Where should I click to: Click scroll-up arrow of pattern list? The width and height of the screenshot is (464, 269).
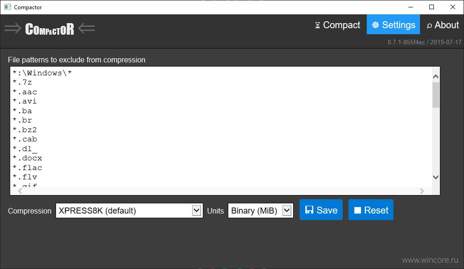click(x=436, y=76)
